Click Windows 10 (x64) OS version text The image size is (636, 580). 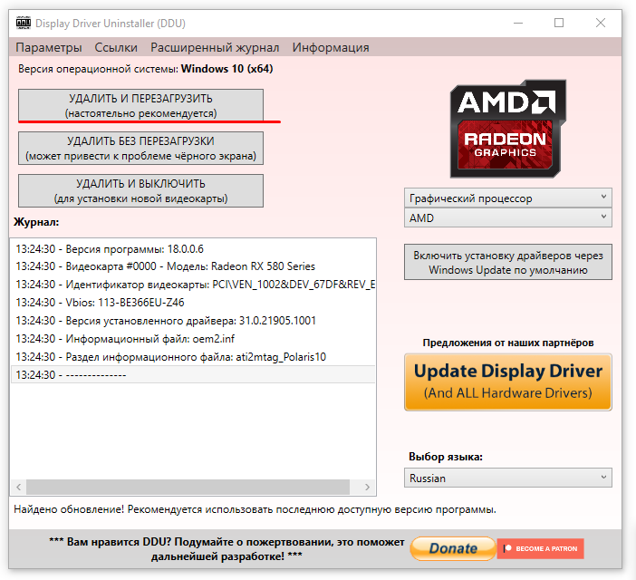(x=226, y=69)
